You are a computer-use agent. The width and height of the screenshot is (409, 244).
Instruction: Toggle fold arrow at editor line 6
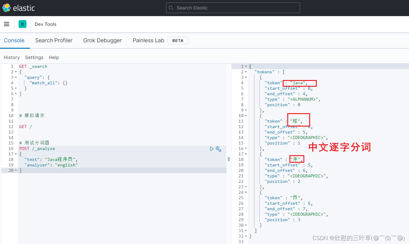point(16,94)
